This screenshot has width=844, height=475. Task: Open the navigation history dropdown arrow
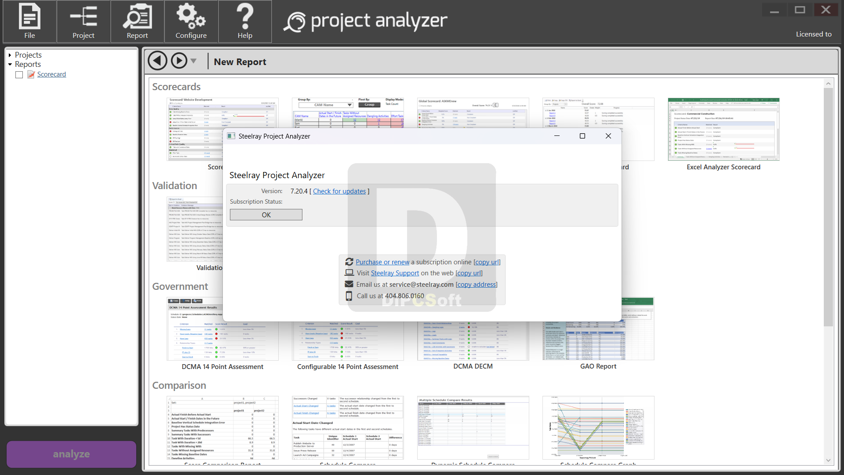193,61
